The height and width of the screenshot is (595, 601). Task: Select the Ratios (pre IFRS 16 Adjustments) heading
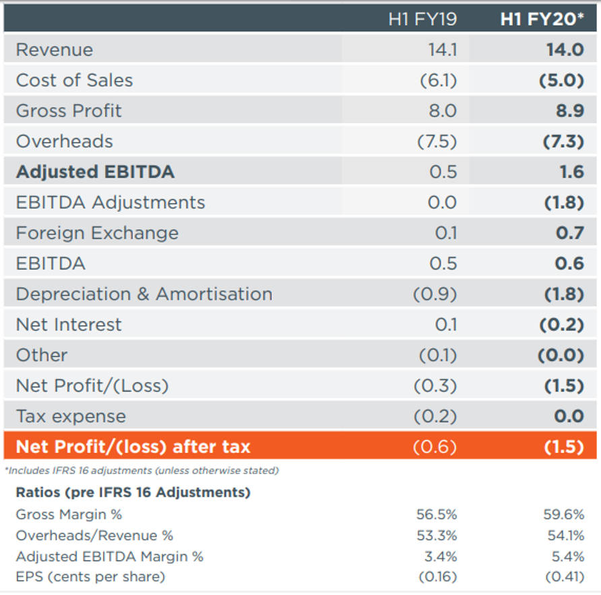point(133,493)
